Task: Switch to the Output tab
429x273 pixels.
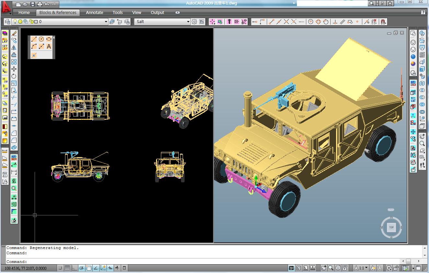Action: tap(157, 13)
